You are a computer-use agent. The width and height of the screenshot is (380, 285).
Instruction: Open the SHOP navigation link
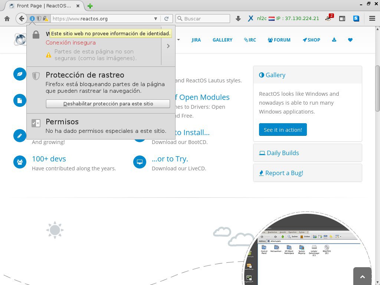coord(311,40)
